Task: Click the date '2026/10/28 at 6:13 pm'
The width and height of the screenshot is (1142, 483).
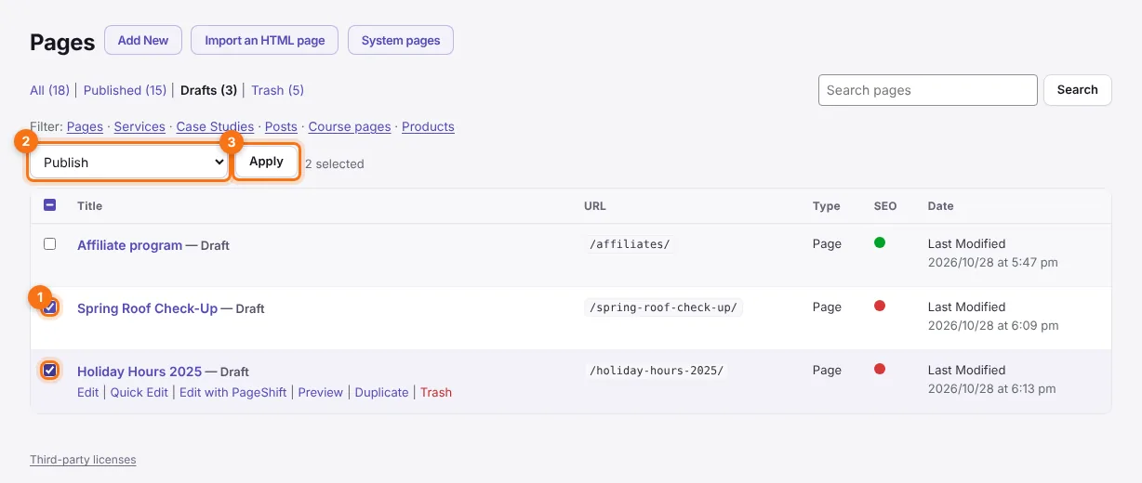Action: click(x=992, y=389)
